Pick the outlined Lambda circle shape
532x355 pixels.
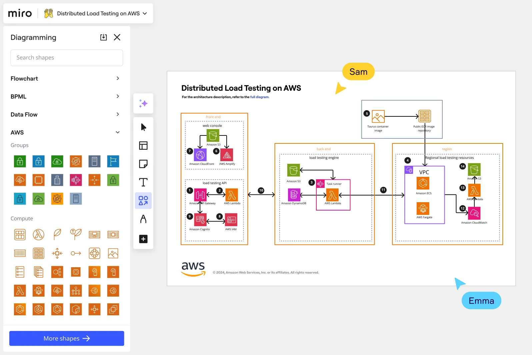[39, 235]
